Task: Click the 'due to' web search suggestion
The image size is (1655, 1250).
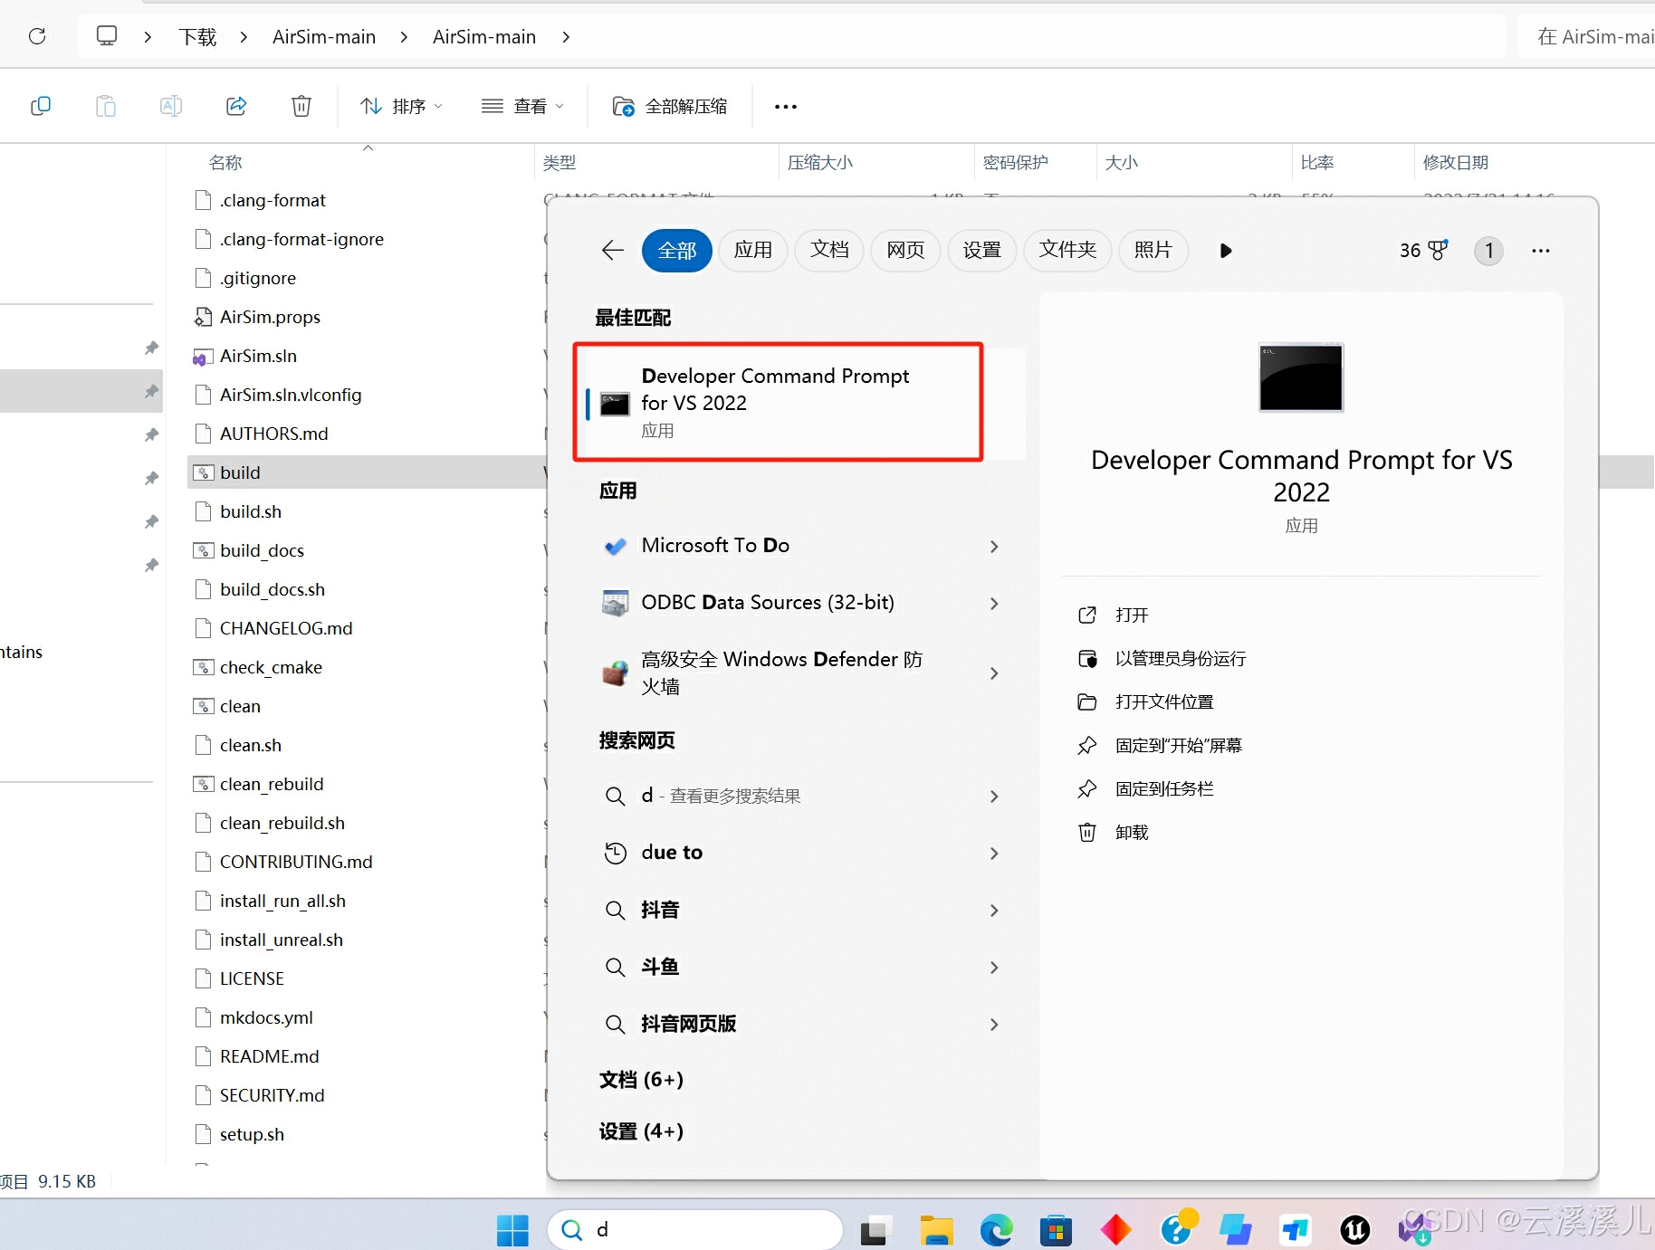Action: (672, 853)
